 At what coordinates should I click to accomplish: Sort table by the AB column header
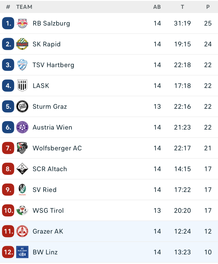[157, 7]
